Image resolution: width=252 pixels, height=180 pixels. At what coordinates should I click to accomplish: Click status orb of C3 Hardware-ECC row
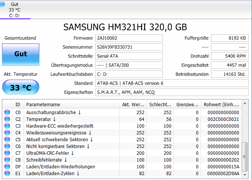pyautogui.click(x=7, y=126)
